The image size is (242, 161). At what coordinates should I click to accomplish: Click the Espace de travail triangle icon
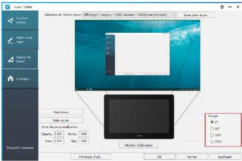(10, 59)
